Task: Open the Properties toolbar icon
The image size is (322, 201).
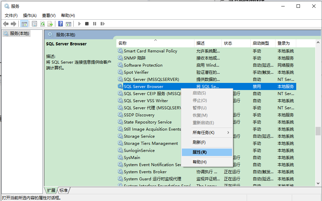Action: [x=35, y=24]
